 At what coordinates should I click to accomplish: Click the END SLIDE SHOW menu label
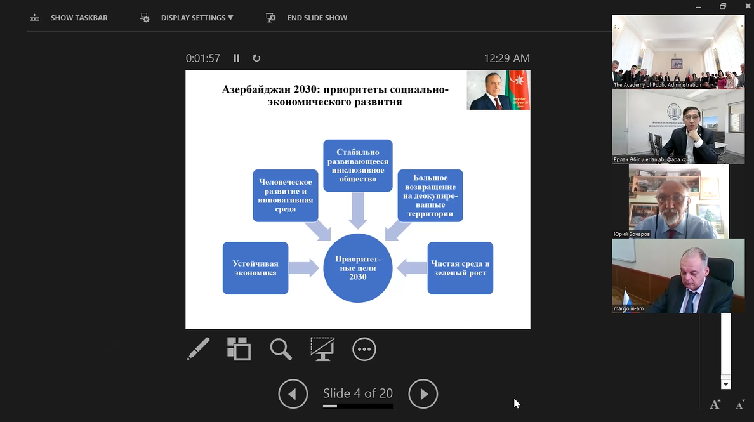tap(317, 17)
